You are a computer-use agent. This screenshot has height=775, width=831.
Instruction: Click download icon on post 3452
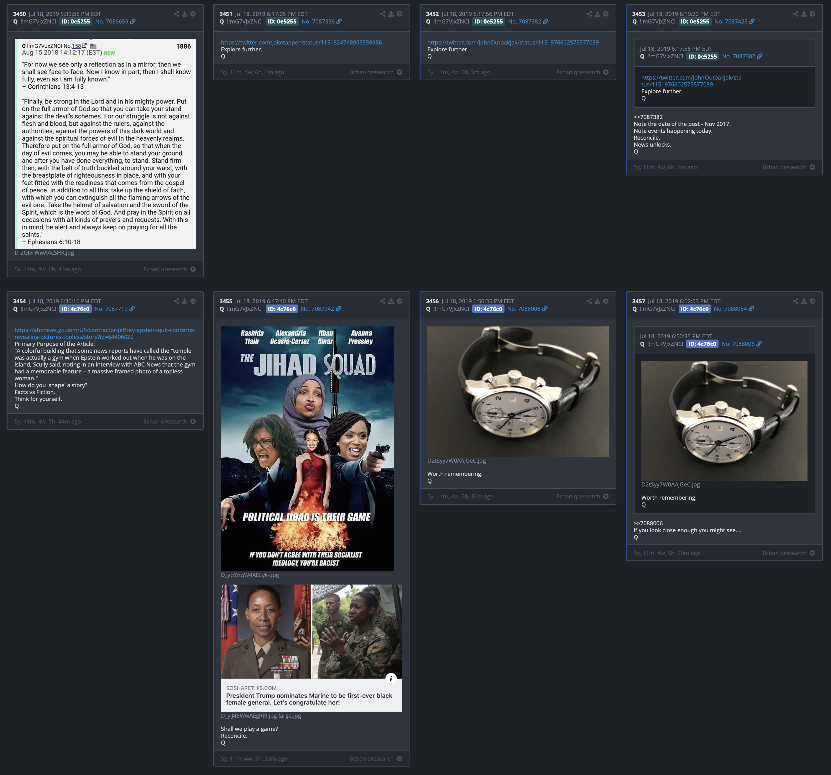pos(597,14)
